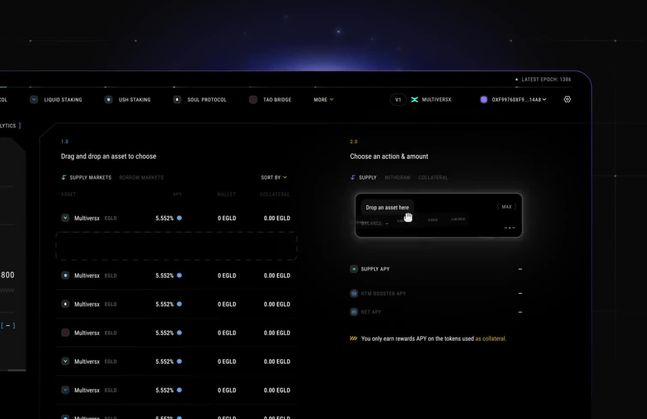Click the 'HTM BOOSTER APY' label
647x419 pixels.
[383, 294]
